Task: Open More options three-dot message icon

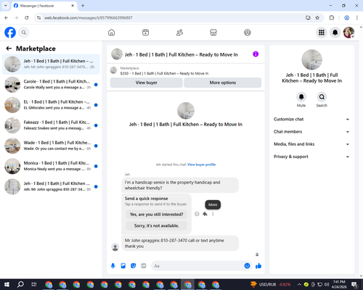Action: tap(213, 214)
